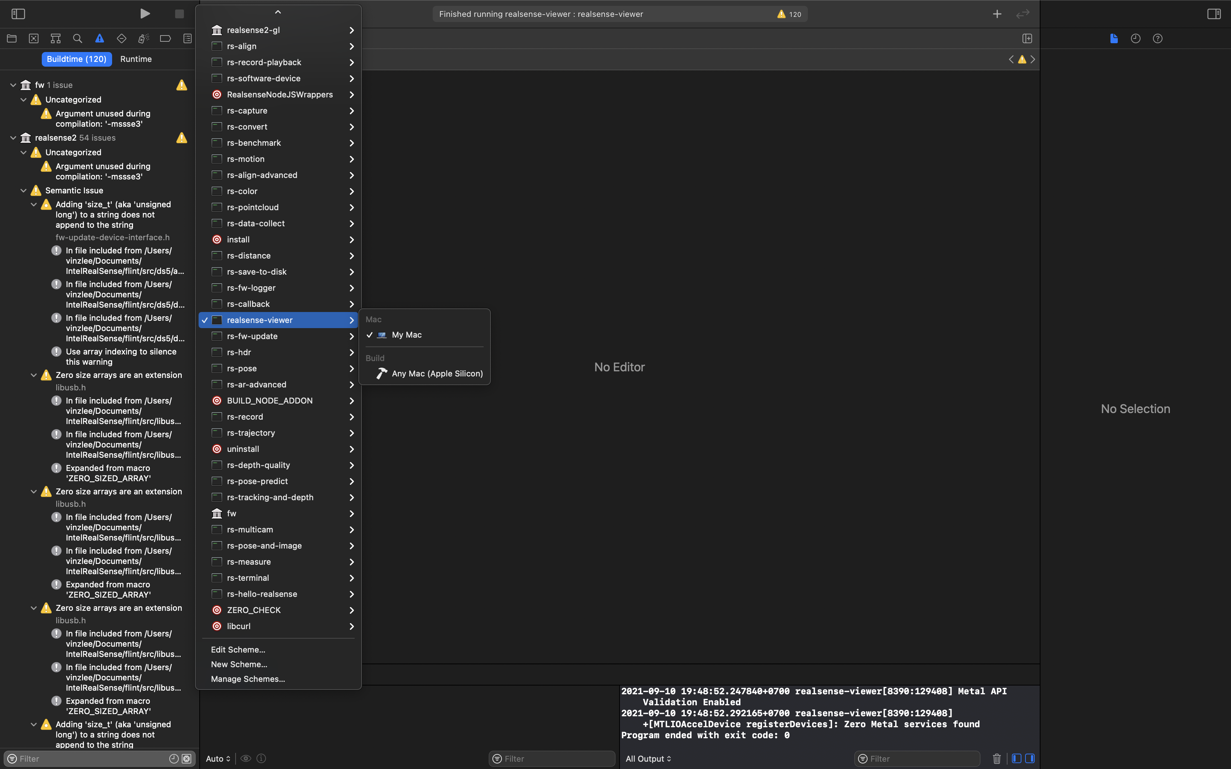
Task: Toggle the left sidebar visibility
Action: point(18,14)
